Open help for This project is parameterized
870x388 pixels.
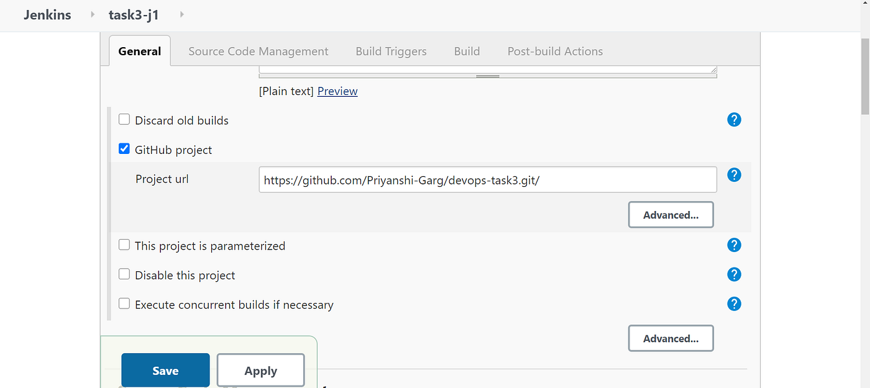(x=734, y=245)
